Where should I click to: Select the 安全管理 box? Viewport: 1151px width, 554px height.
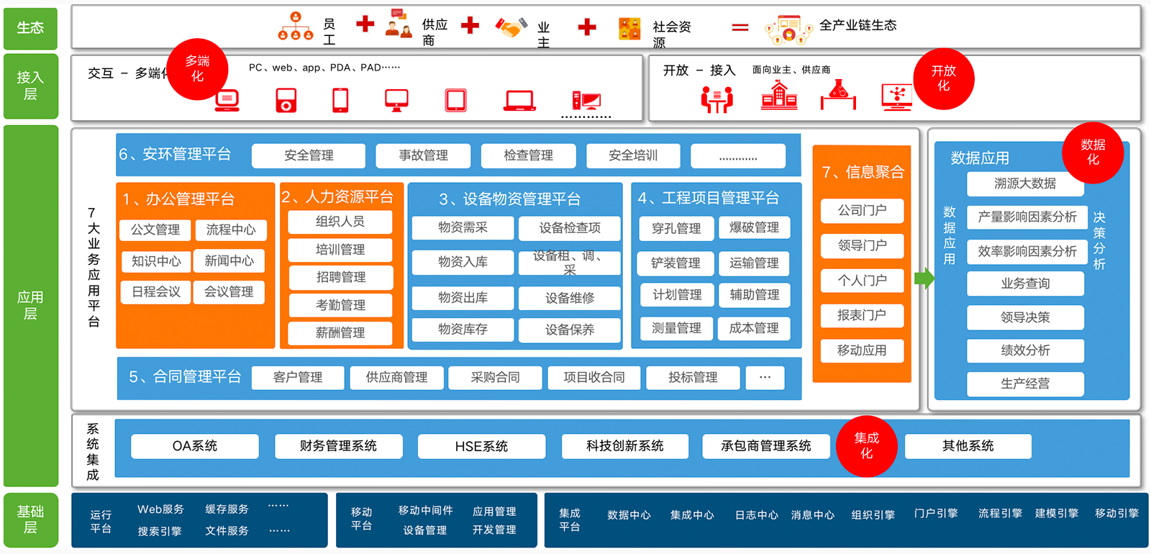309,155
